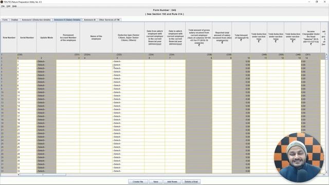Click the app icon in the title bar
Image resolution: width=329 pixels, height=185 pixels.
2,2
